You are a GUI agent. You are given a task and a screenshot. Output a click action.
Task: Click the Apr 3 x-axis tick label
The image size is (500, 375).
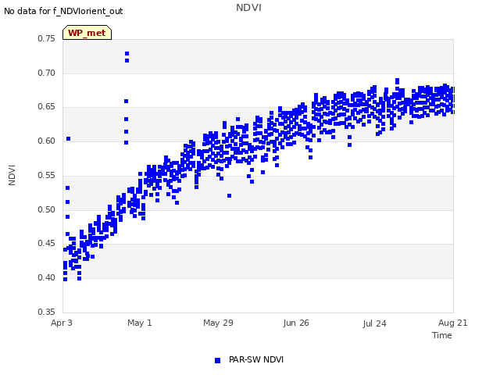point(62,323)
